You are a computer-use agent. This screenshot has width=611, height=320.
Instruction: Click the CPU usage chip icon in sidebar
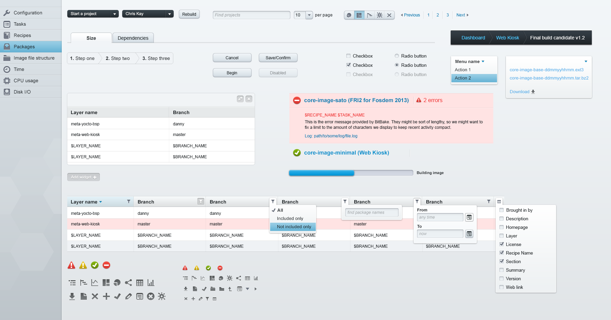pos(7,81)
